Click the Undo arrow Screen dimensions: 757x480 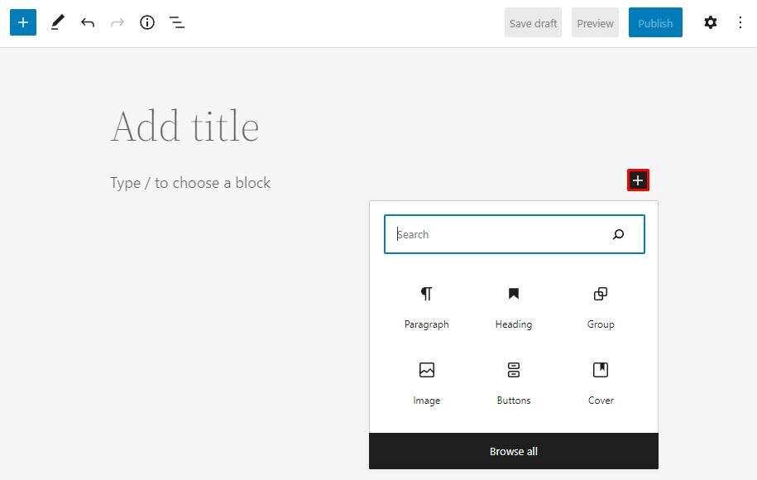point(88,23)
